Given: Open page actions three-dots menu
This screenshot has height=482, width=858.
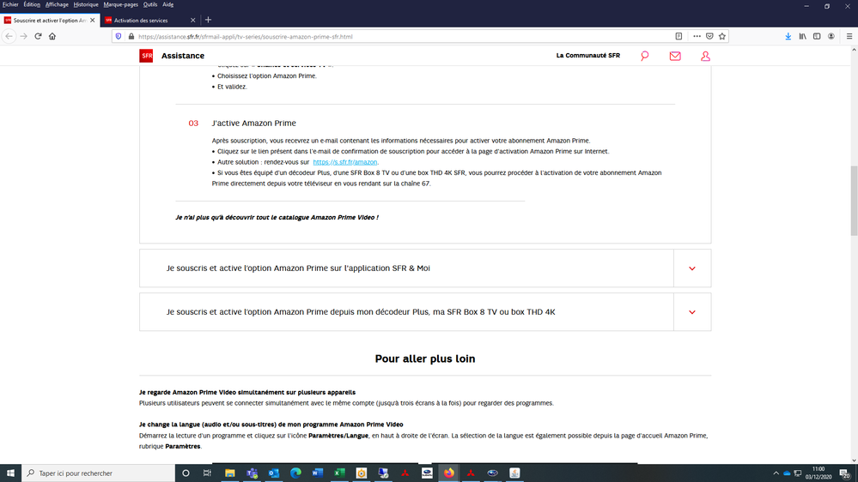Looking at the screenshot, I should 697,37.
